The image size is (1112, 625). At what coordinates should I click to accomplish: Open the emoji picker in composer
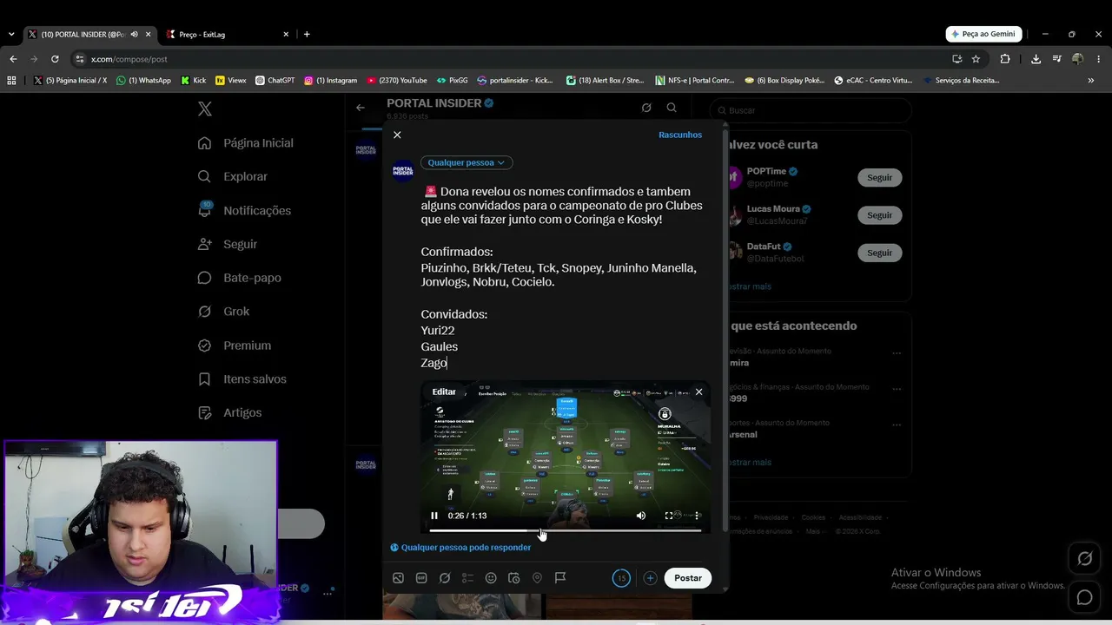click(491, 578)
